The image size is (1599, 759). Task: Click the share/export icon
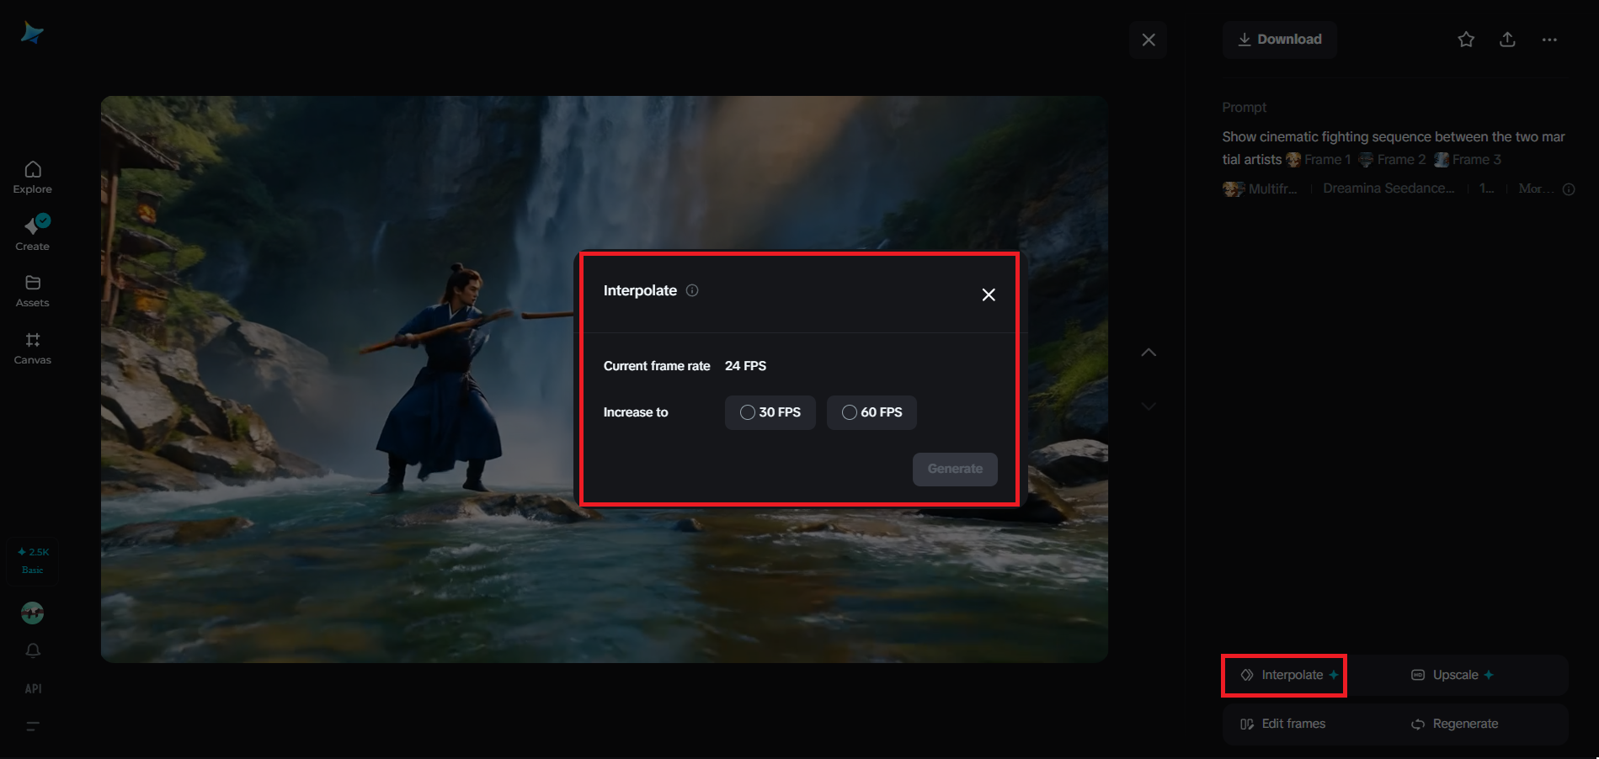[1507, 40]
